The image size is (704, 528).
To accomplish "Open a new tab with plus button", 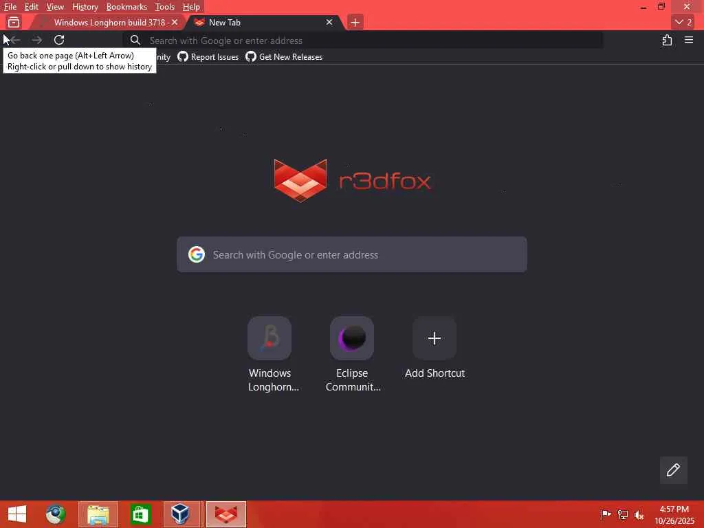I will point(355,22).
